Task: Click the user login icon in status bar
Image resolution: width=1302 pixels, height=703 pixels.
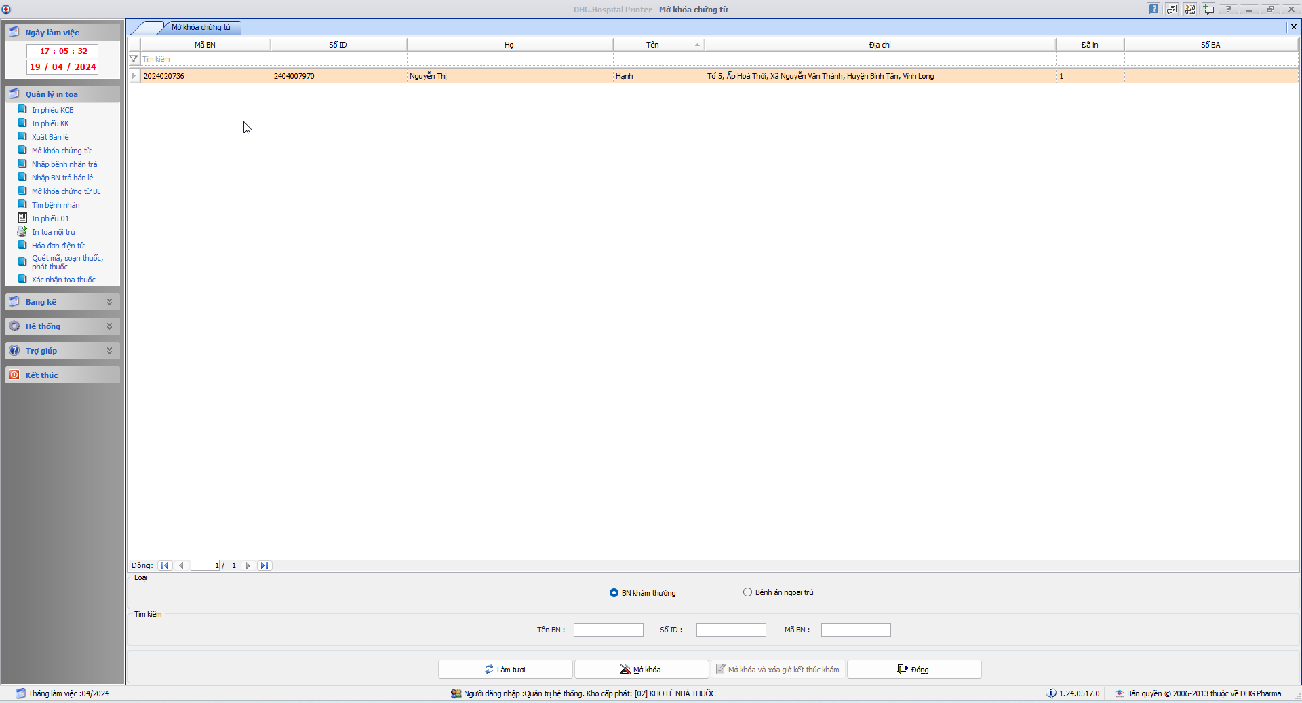Action: point(456,693)
